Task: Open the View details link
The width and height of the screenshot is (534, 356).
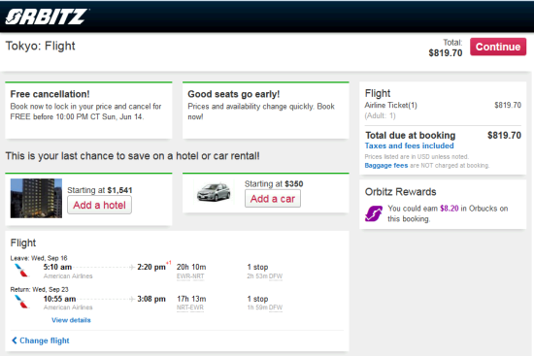Action: (71, 320)
